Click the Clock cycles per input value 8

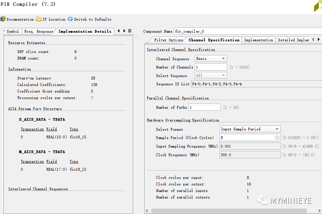pos(248,178)
